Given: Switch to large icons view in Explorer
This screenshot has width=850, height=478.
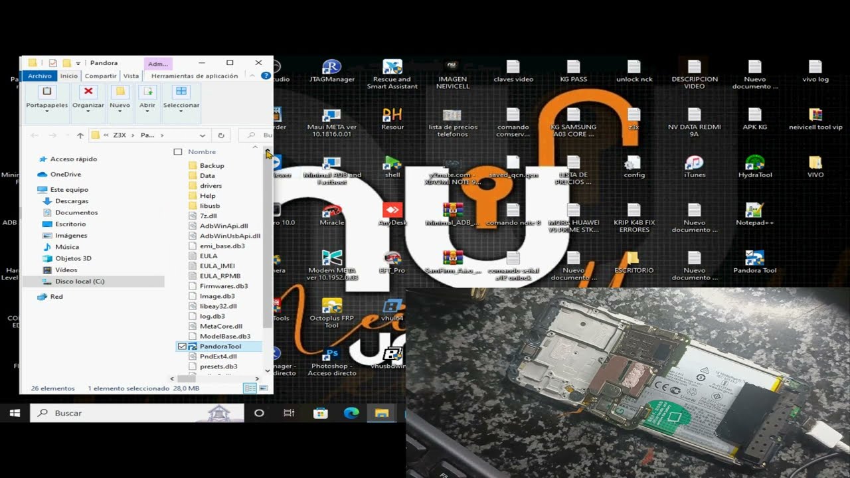Looking at the screenshot, I should (264, 388).
